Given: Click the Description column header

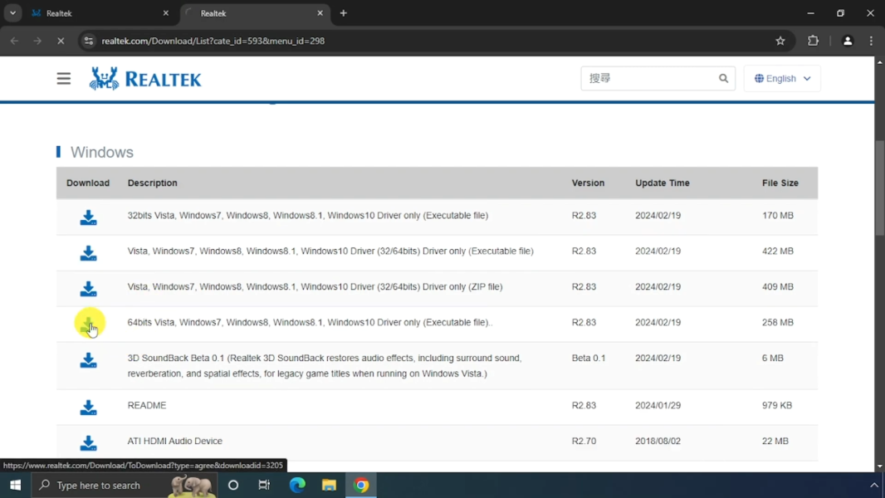Looking at the screenshot, I should click(x=153, y=183).
